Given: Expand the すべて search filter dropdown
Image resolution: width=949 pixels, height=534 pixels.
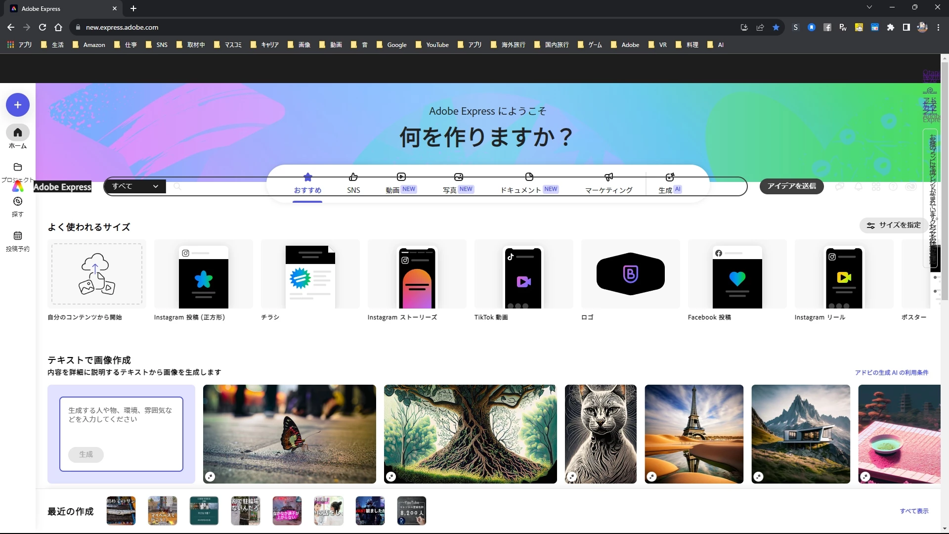Looking at the screenshot, I should [134, 186].
